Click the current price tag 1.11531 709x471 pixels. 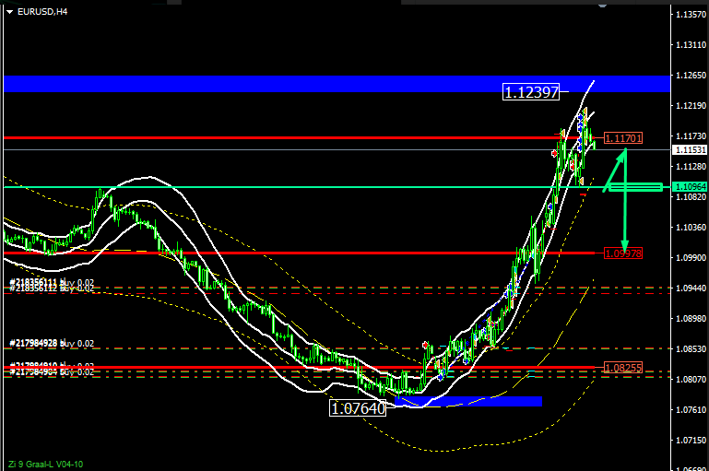click(x=690, y=149)
